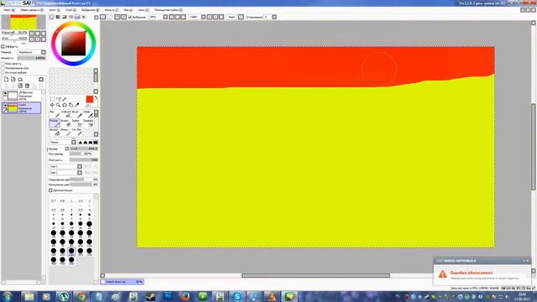Open Skype from the taskbar
The image size is (537, 302).
pos(237,296)
